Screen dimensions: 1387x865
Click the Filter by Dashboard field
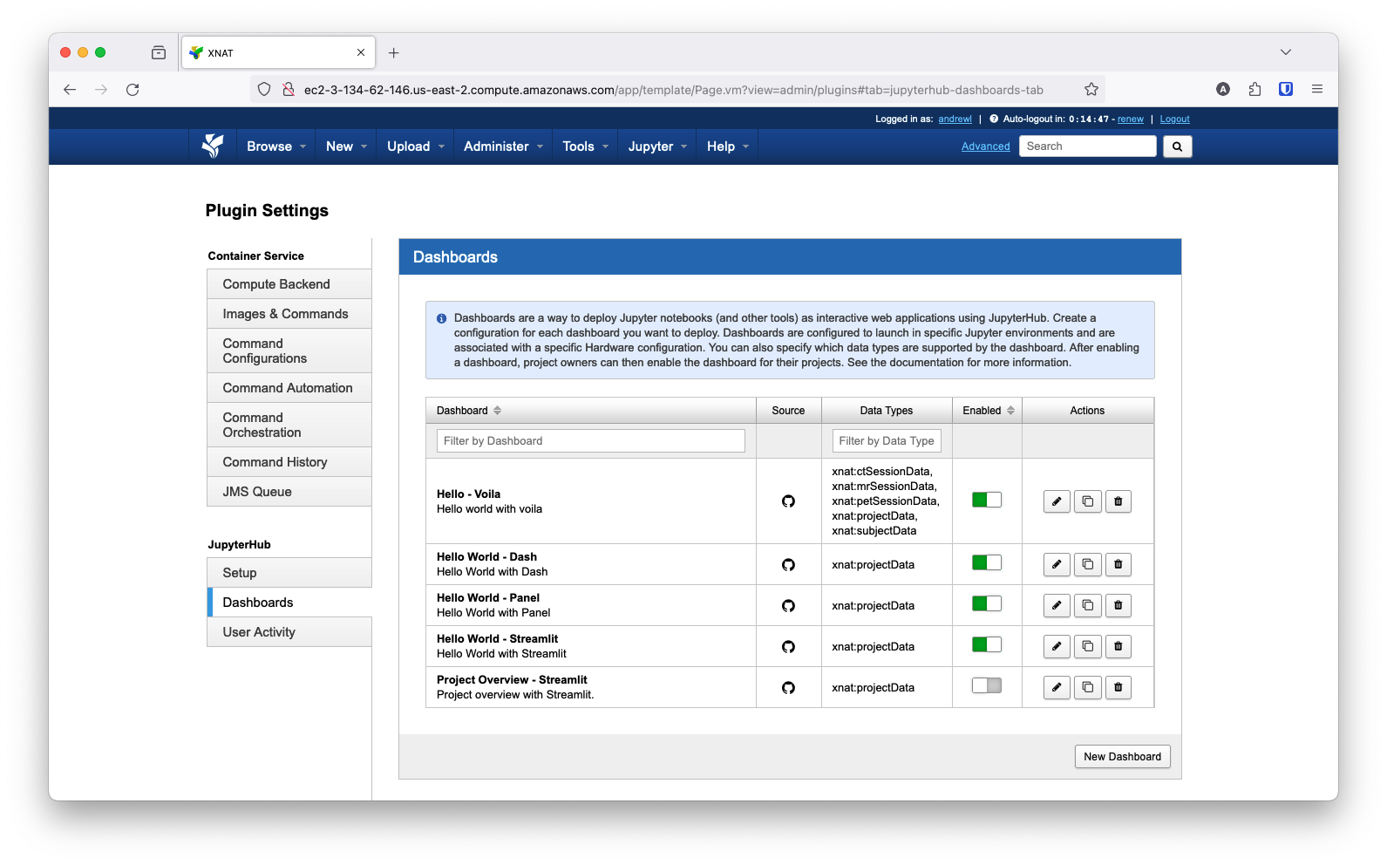click(590, 441)
